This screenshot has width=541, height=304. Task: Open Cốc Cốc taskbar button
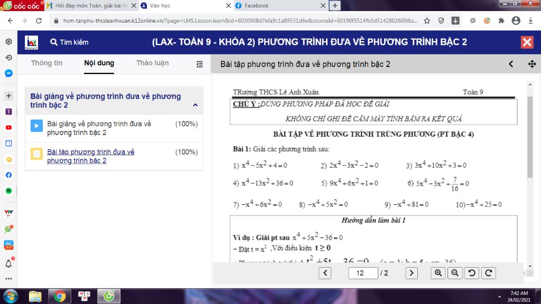109,296
